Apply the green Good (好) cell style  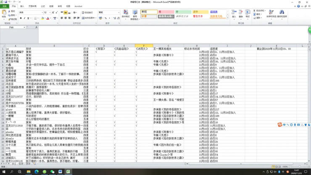click(x=183, y=12)
